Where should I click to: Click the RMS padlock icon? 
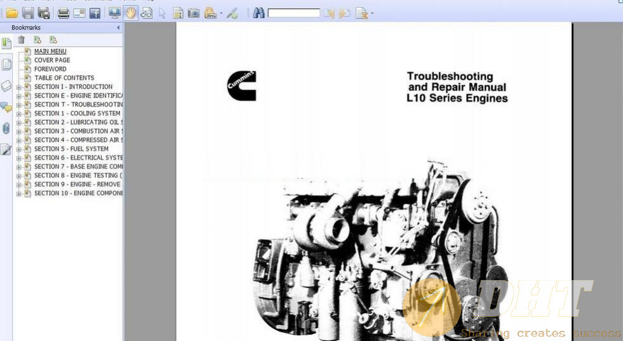tap(210, 13)
